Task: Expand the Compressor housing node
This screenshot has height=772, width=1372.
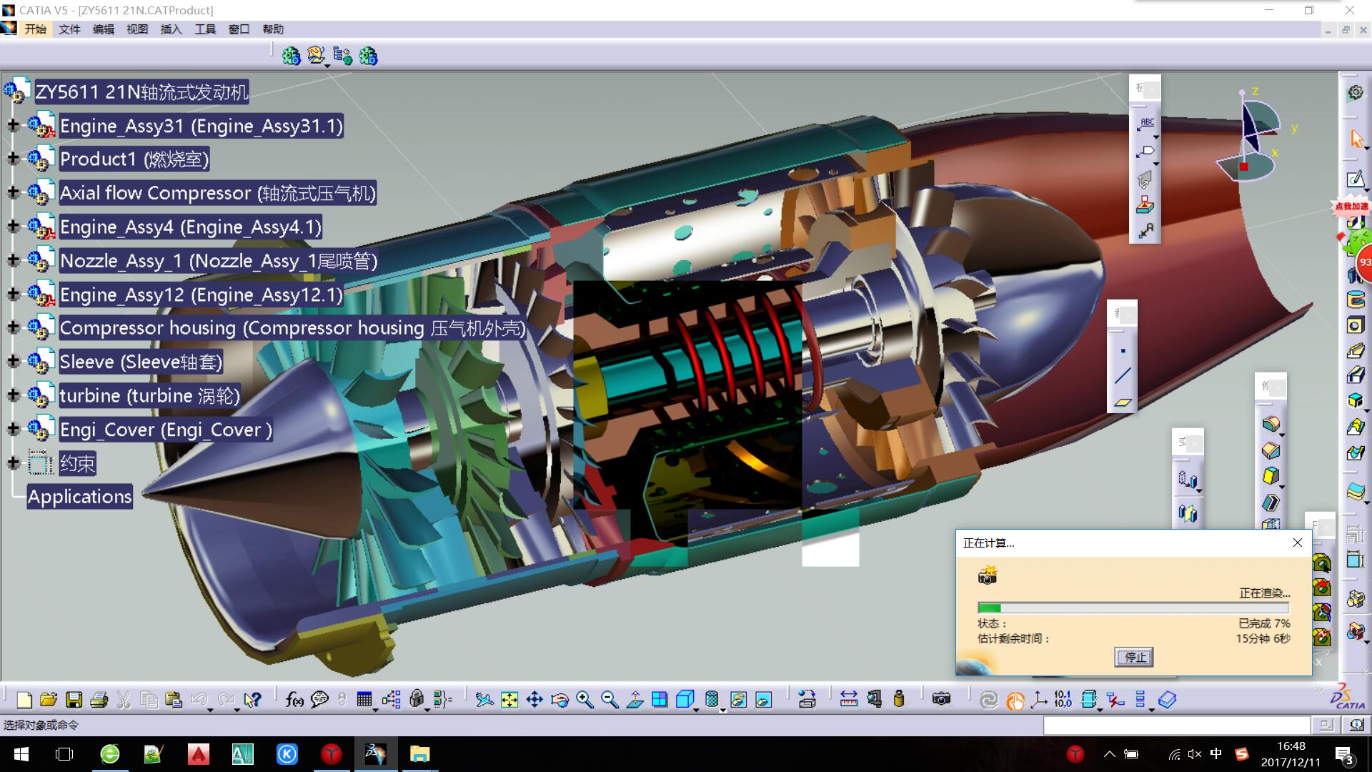Action: pos(13,327)
